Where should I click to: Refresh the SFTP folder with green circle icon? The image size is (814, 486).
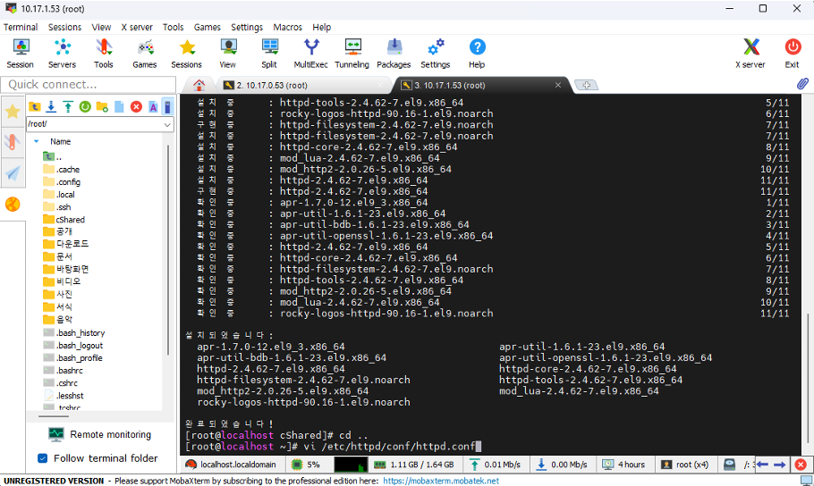[85, 107]
